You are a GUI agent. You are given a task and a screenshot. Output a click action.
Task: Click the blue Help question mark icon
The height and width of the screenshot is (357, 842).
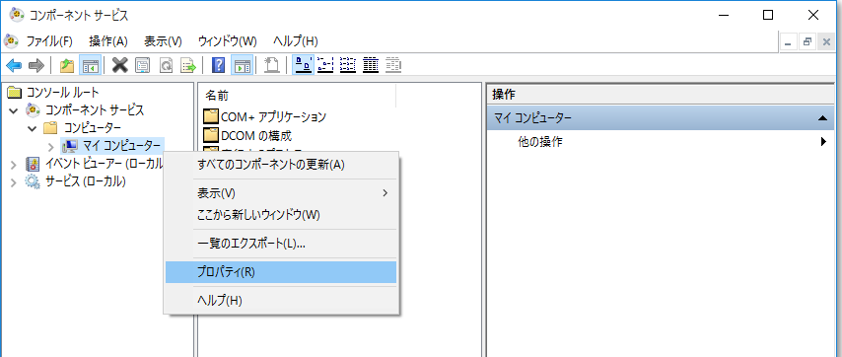pyautogui.click(x=218, y=65)
